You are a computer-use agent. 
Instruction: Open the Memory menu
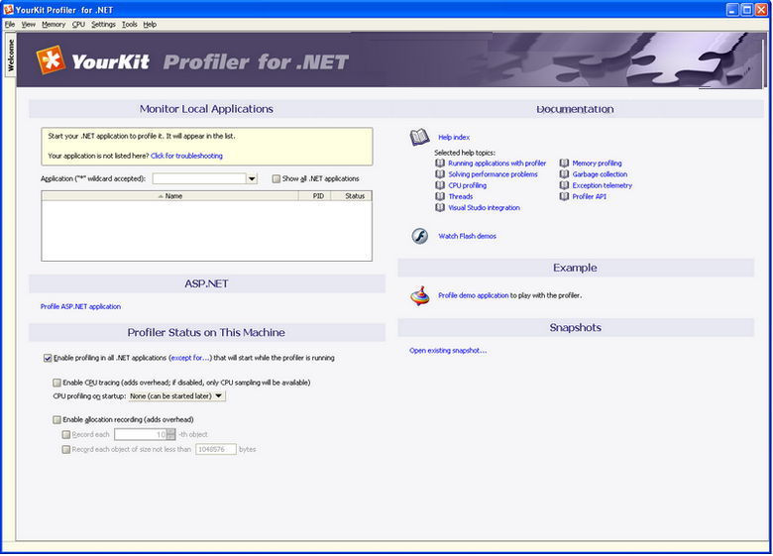(54, 24)
